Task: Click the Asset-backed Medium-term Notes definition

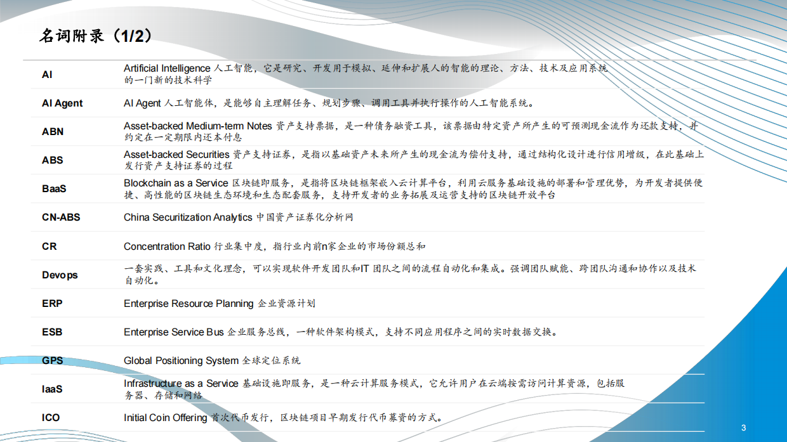Action: coord(411,132)
